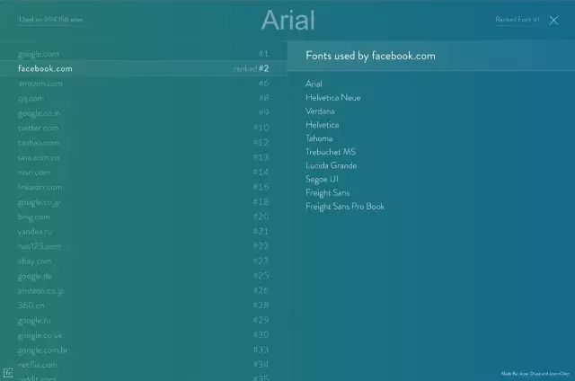Open the Segoe UI font entry

click(322, 180)
